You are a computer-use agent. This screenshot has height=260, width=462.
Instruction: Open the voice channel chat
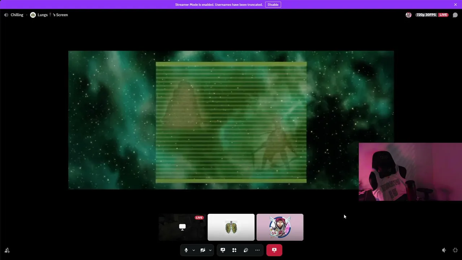(455, 15)
